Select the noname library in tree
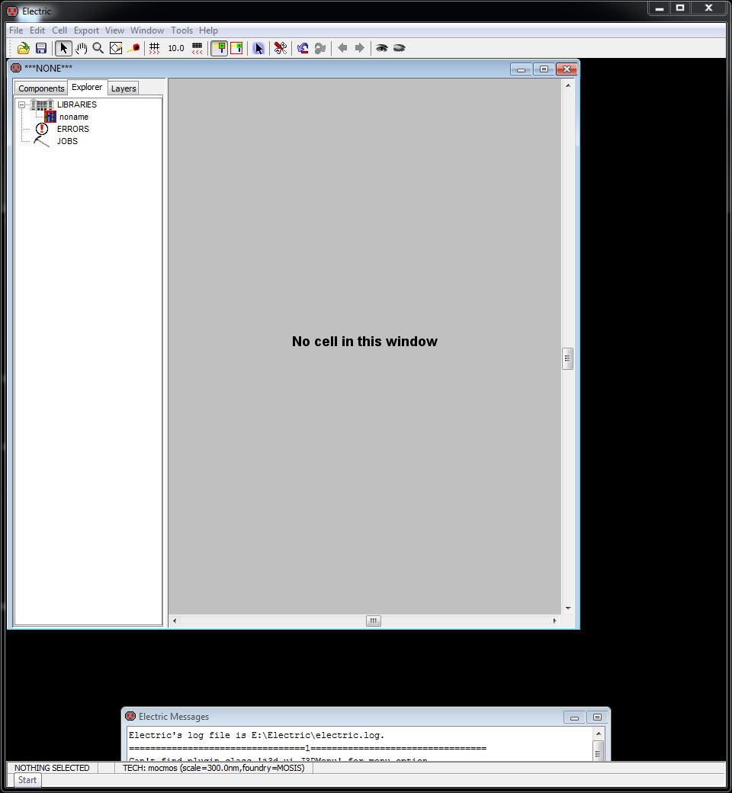732x793 pixels. coord(73,117)
